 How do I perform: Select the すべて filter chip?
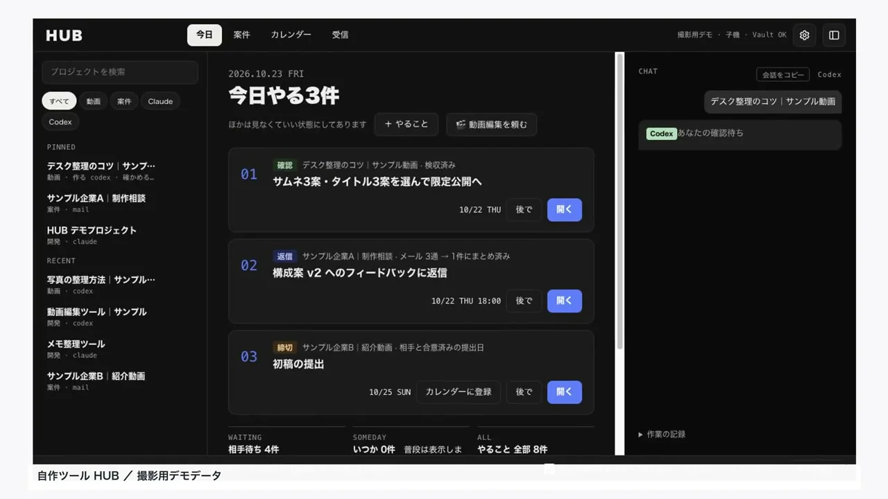click(x=59, y=101)
